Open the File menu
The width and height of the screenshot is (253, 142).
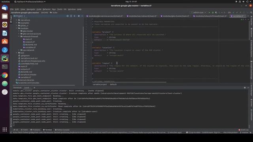point(12,9)
